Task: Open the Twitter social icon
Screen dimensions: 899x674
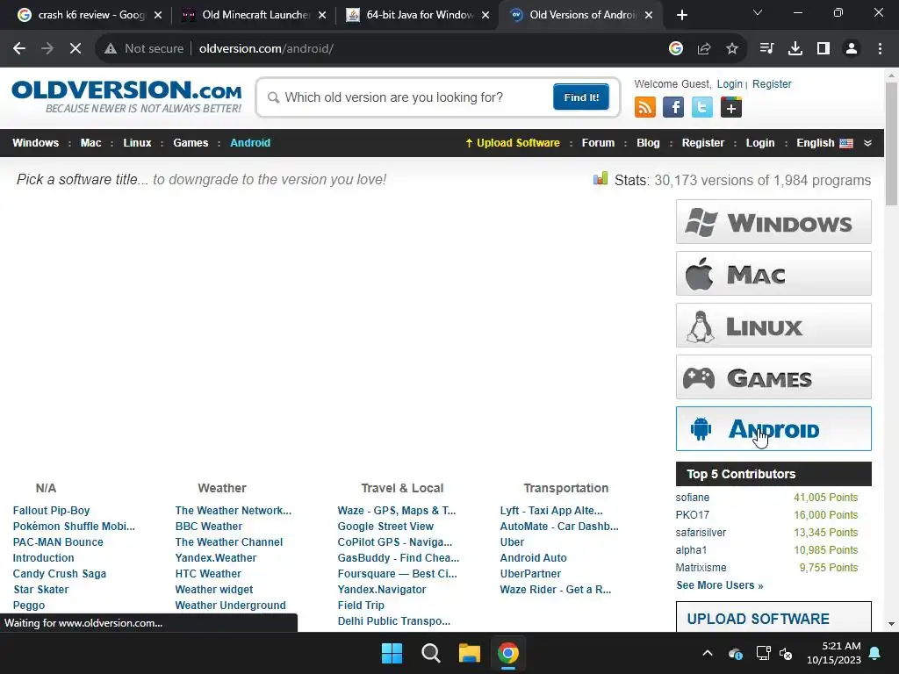Action: click(701, 107)
